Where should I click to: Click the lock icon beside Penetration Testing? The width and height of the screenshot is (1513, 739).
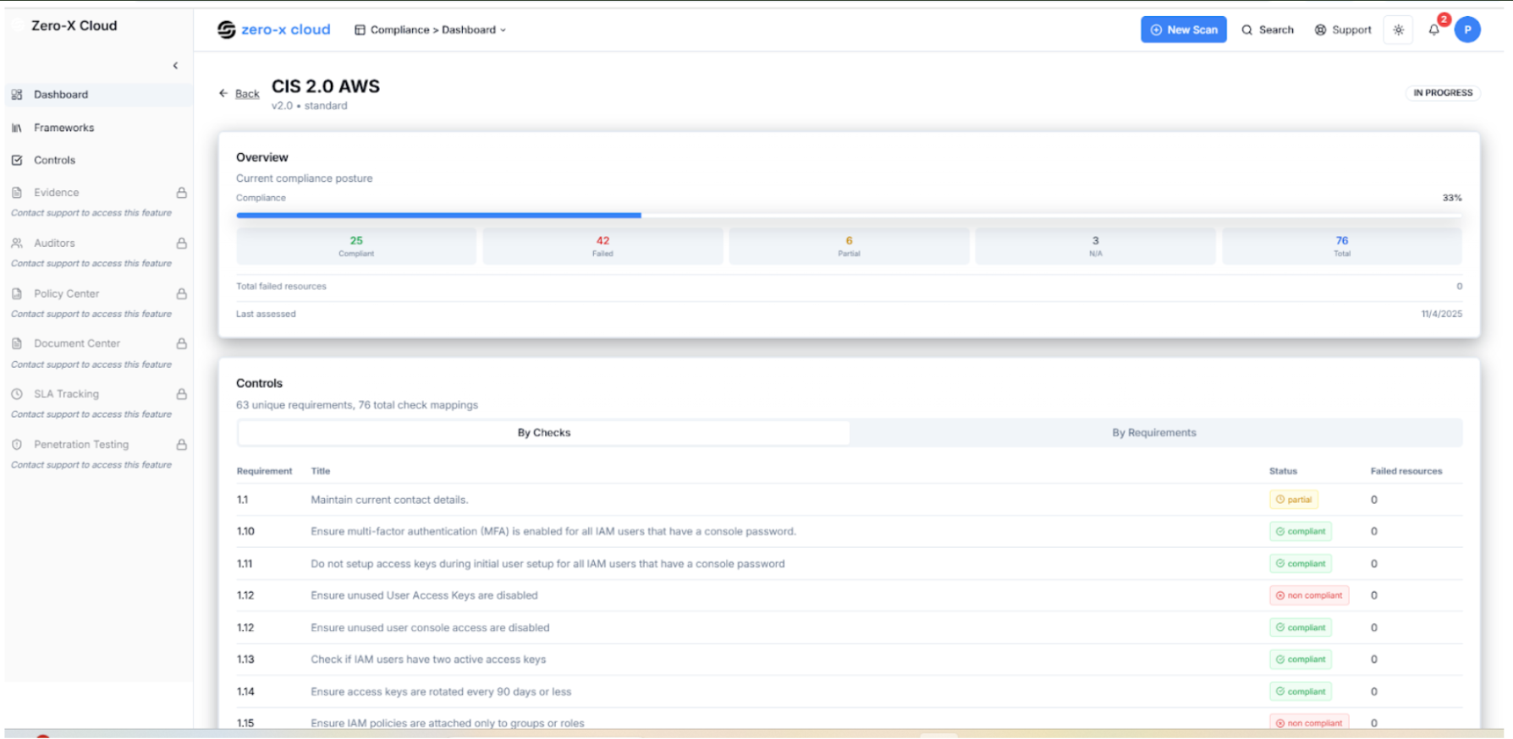[x=181, y=444]
